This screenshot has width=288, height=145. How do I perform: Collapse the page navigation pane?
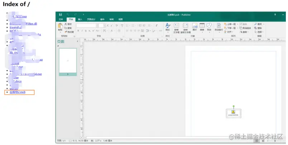coord(77,41)
